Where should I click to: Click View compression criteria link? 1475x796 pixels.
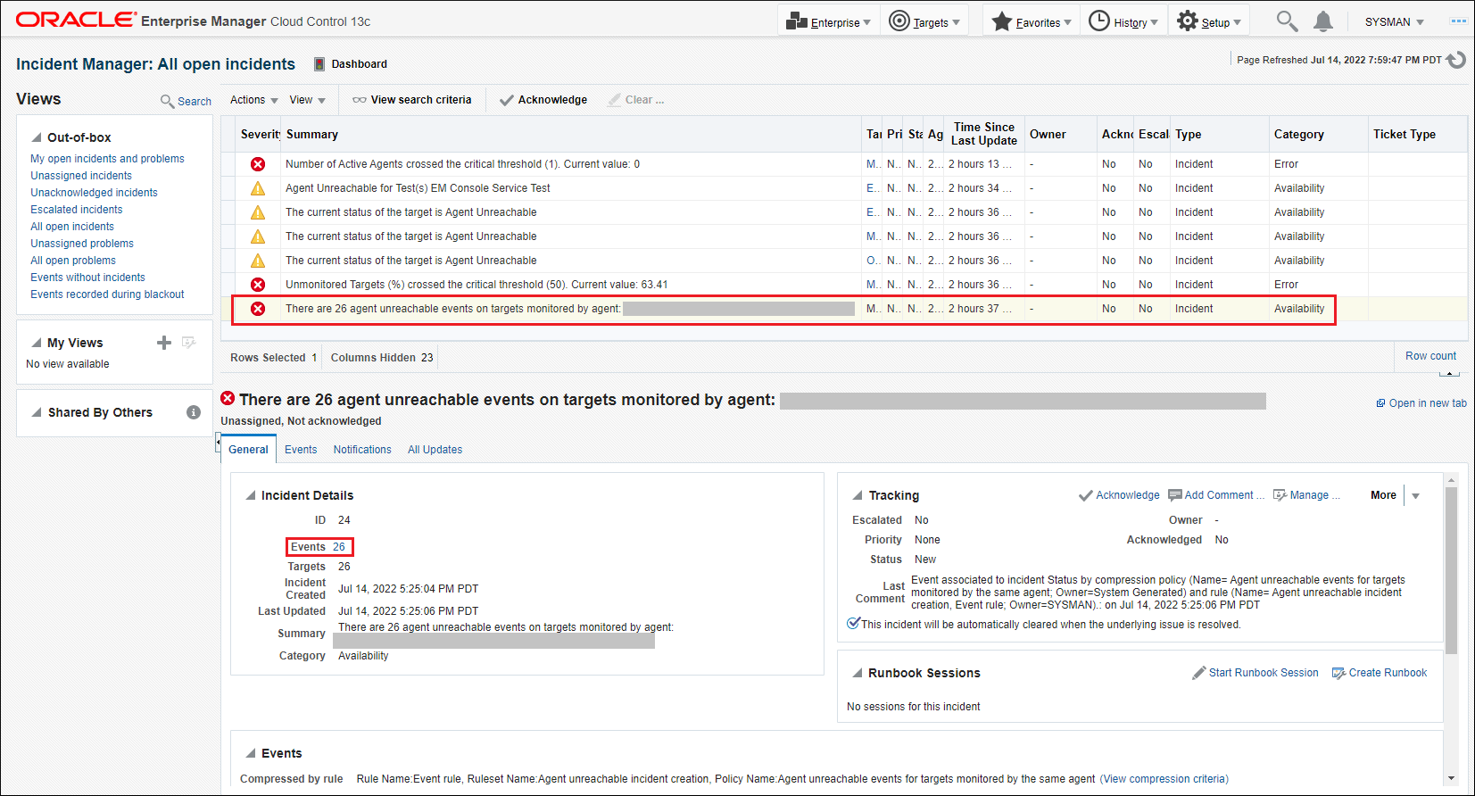click(x=1164, y=779)
